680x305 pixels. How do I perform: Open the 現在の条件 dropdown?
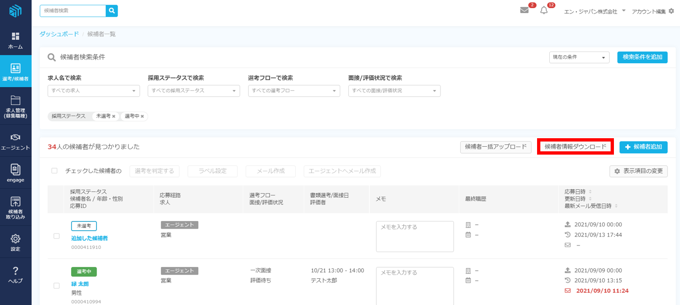pos(579,57)
